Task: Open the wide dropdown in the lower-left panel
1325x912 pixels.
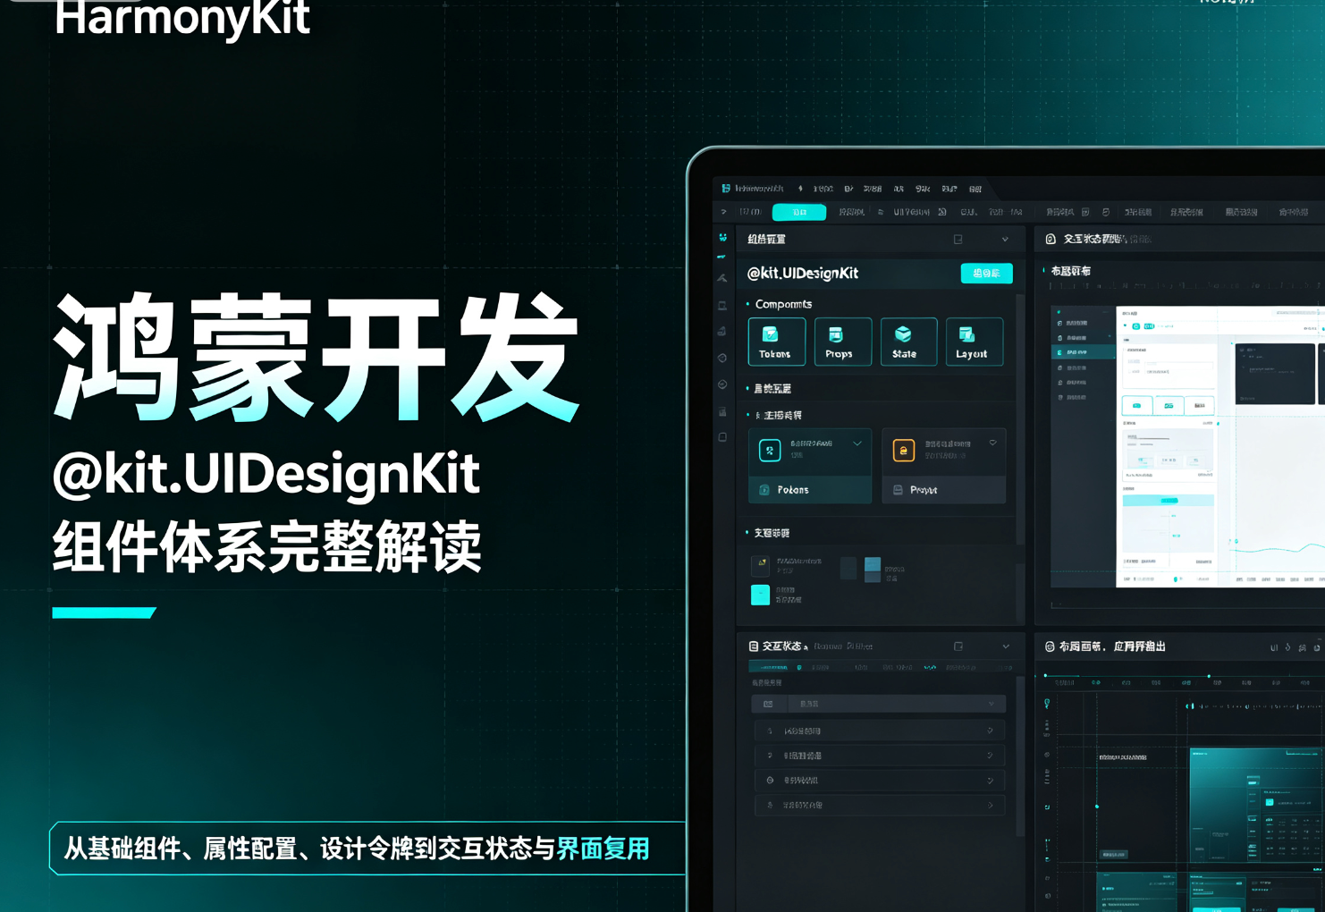Action: (879, 704)
